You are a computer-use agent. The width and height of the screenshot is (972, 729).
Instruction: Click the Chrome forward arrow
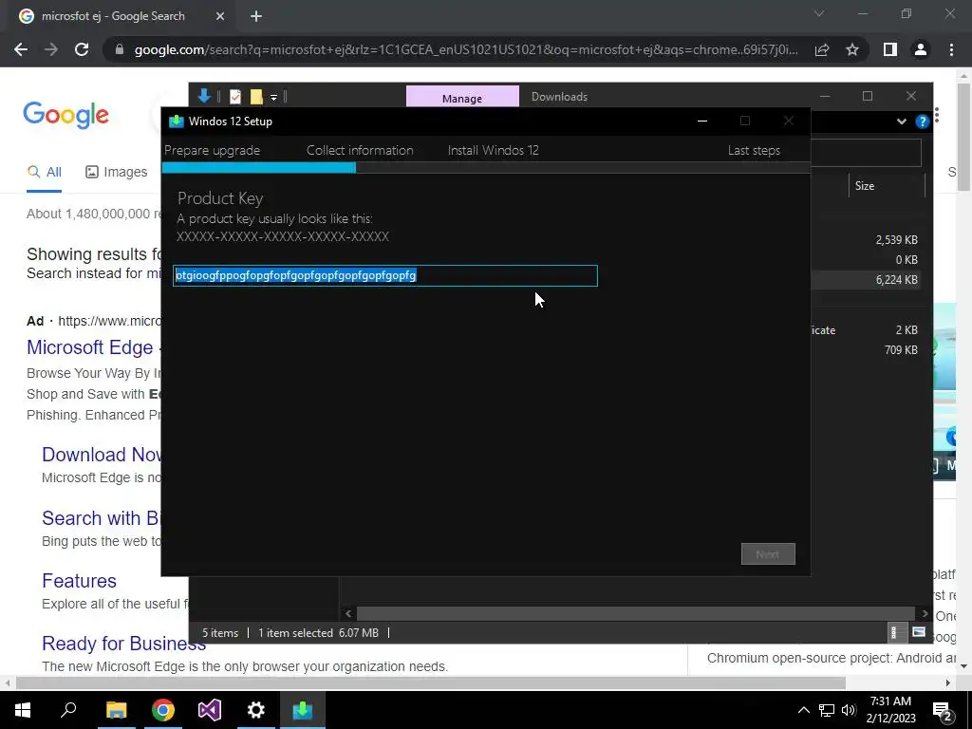click(51, 49)
